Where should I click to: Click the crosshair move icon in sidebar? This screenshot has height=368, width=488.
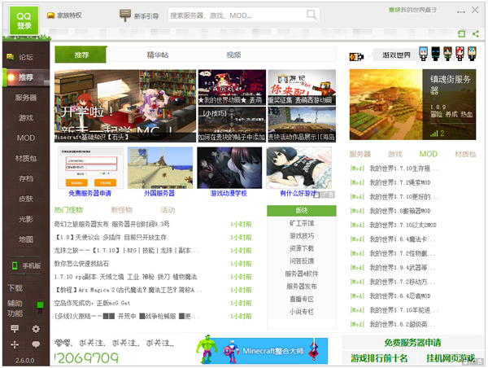click(x=15, y=344)
